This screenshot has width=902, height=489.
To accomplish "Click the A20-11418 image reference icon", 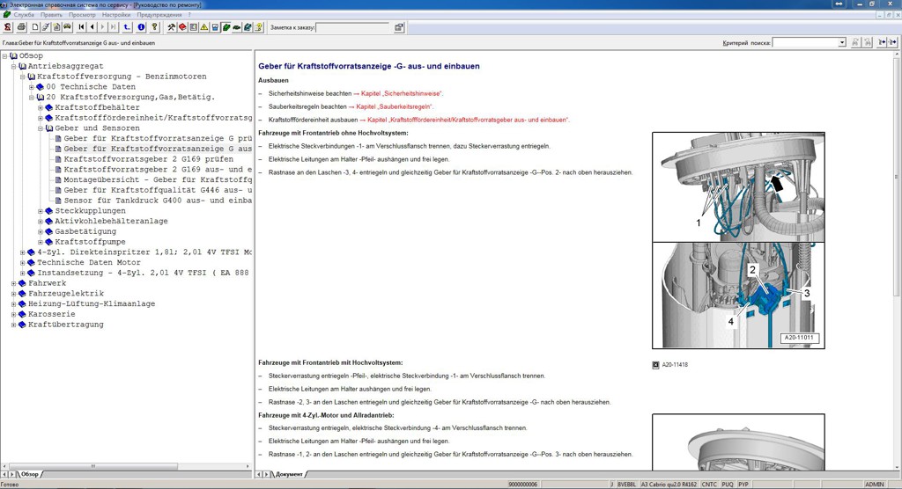I will [655, 365].
